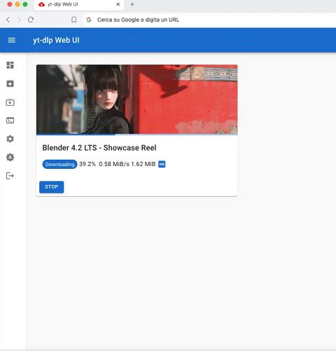Click the logout icon in sidebar

[10, 176]
